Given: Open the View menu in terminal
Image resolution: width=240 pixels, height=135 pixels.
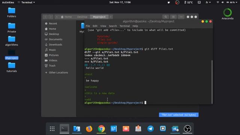Looking at the screenshot, I should point(103,26).
